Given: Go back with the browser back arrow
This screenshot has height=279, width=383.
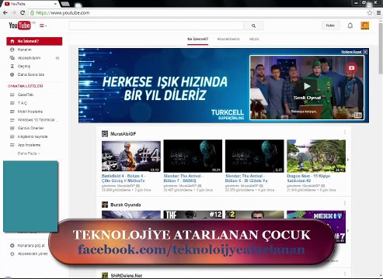Looking at the screenshot, I should [5, 12].
